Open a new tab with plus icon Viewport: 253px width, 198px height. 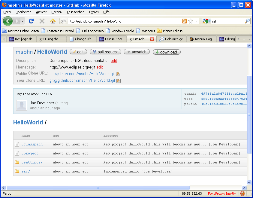(244, 39)
